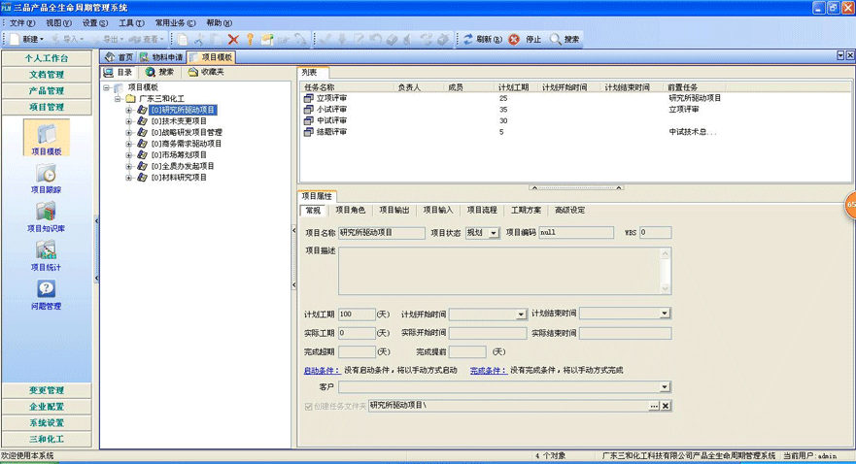Open the 项目状态 dropdown
The height and width of the screenshot is (464, 856).
(x=494, y=233)
